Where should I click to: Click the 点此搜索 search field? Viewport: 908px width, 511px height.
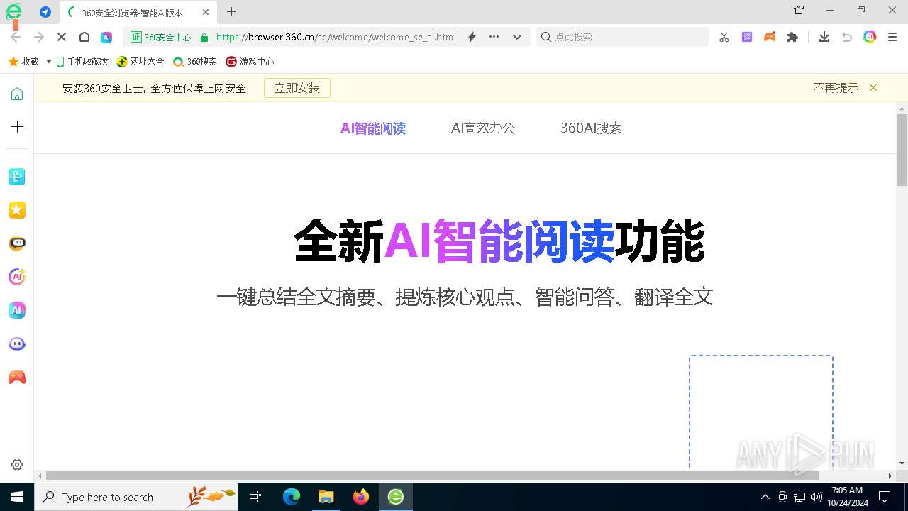coord(623,37)
